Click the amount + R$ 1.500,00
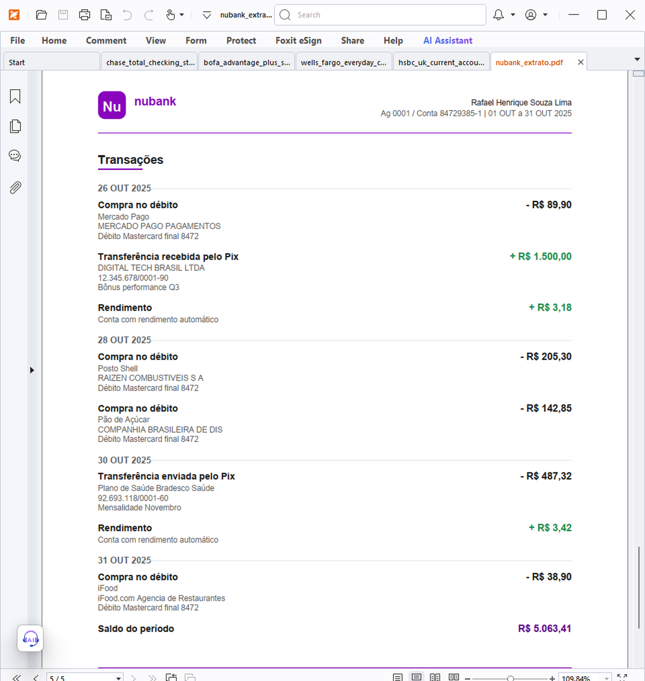This screenshot has height=681, width=645. [541, 256]
